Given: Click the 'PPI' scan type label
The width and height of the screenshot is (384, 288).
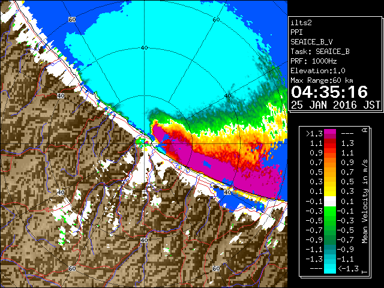Looking at the screenshot, I should tap(296, 32).
